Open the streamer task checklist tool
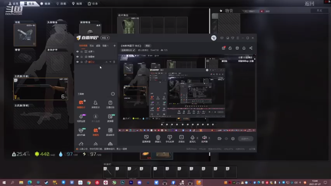Image resolution: width=331 pixels, height=186 pixels. pos(110,105)
